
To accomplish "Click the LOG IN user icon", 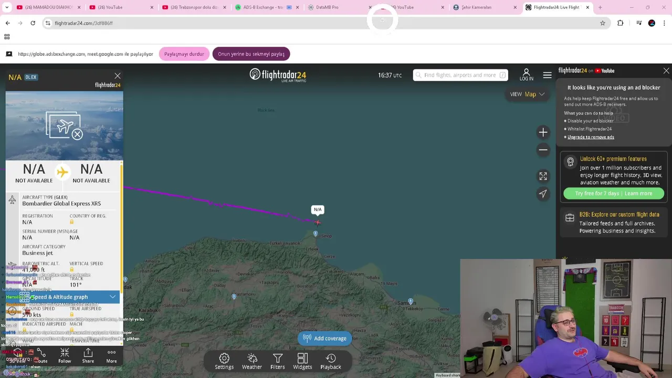I will point(526,75).
